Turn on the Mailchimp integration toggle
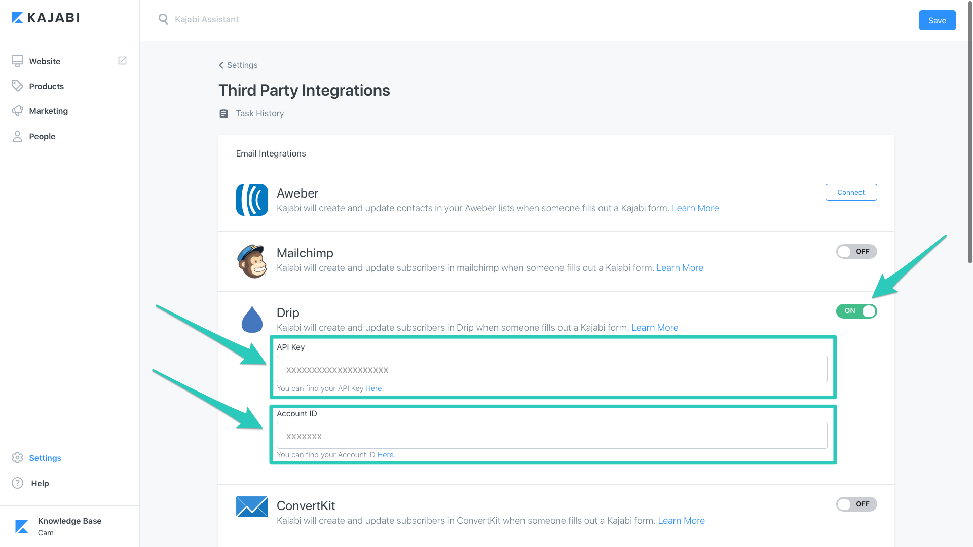This screenshot has width=973, height=547. (x=856, y=252)
